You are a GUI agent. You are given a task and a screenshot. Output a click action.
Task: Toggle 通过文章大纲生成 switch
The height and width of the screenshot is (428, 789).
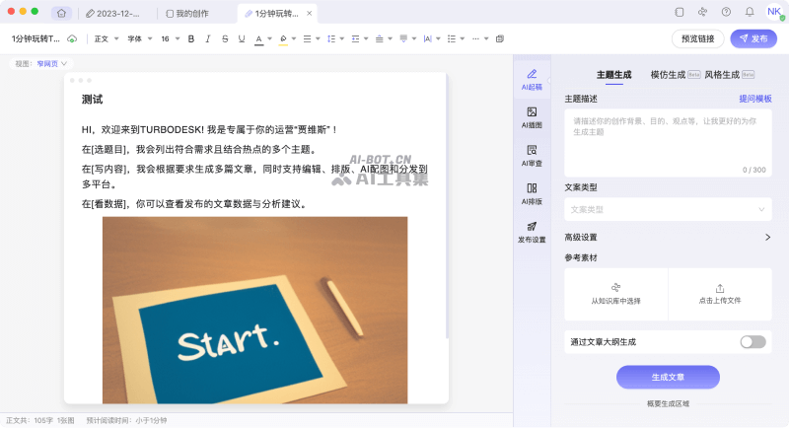[752, 341]
